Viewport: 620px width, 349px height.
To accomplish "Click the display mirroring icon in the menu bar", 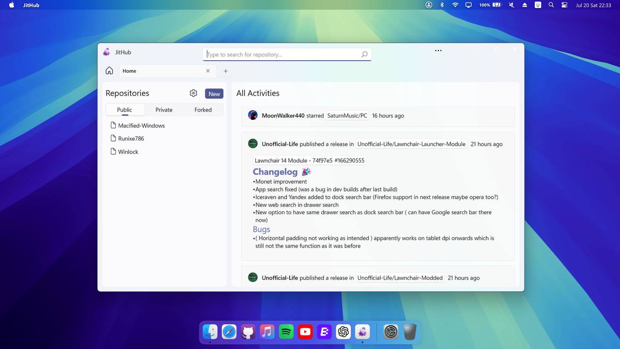I will click(x=468, y=5).
